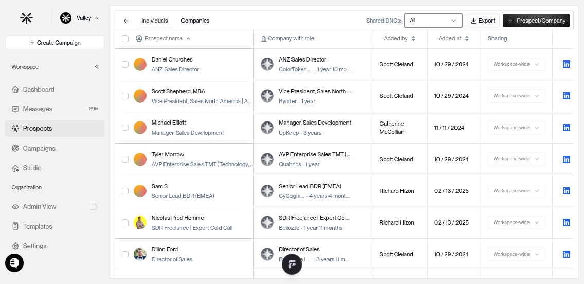This screenshot has width=584, height=284.
Task: Collapse the sidebar with double chevron icon
Action: point(97,67)
